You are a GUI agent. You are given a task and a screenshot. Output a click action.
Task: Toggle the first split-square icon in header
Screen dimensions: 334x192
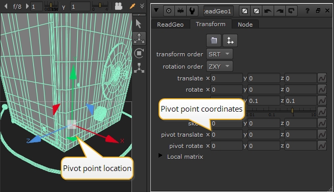[x=245, y=11]
